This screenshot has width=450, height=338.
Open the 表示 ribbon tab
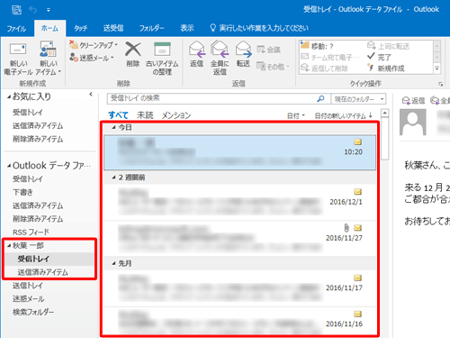click(187, 28)
